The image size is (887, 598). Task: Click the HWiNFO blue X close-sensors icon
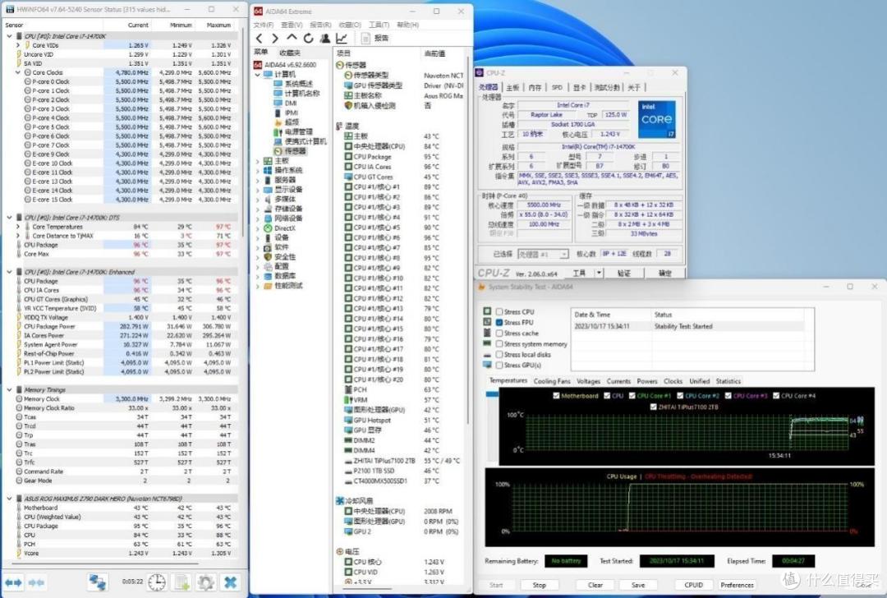[x=230, y=582]
